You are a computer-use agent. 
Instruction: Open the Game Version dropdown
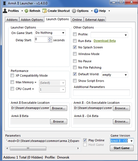click(122, 141)
